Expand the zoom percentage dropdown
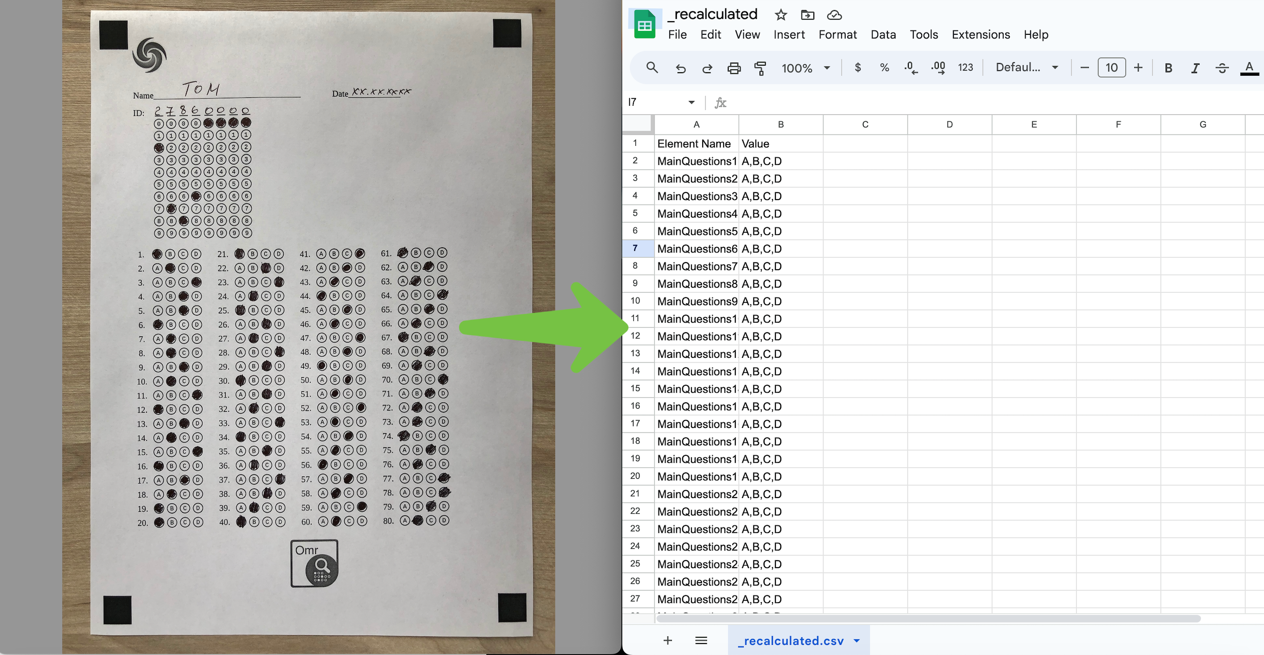Screen dimensions: 1264x655 tap(826, 67)
